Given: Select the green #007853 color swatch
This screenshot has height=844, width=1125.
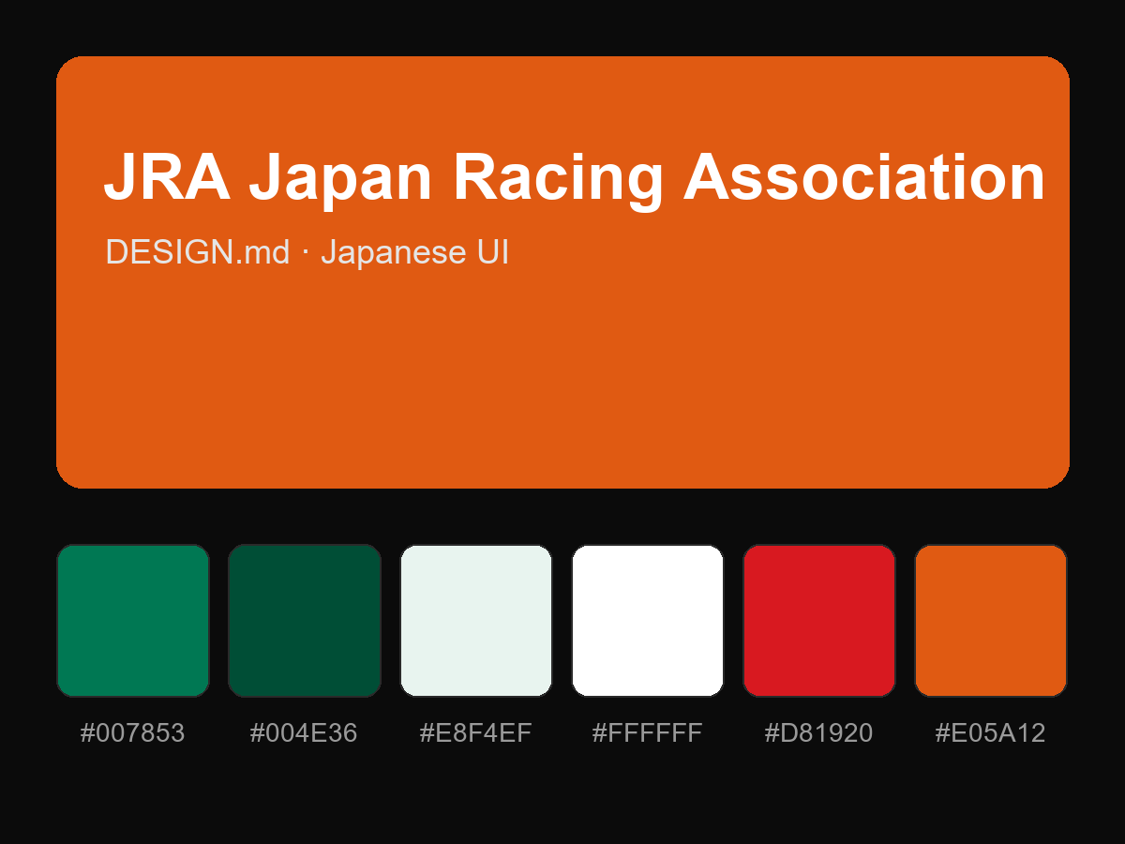Looking at the screenshot, I should (x=133, y=621).
